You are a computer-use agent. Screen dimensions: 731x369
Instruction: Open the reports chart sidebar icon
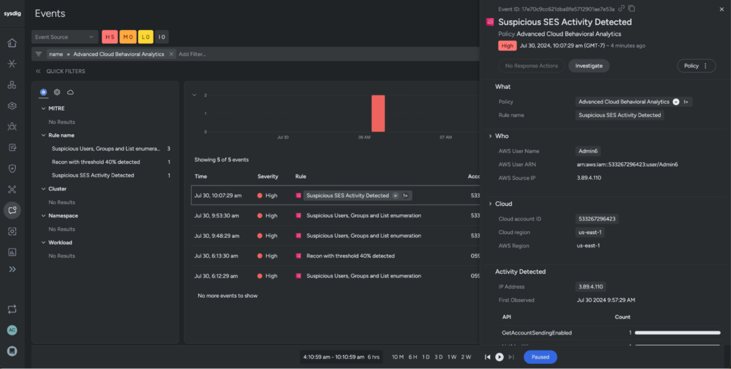tap(12, 252)
